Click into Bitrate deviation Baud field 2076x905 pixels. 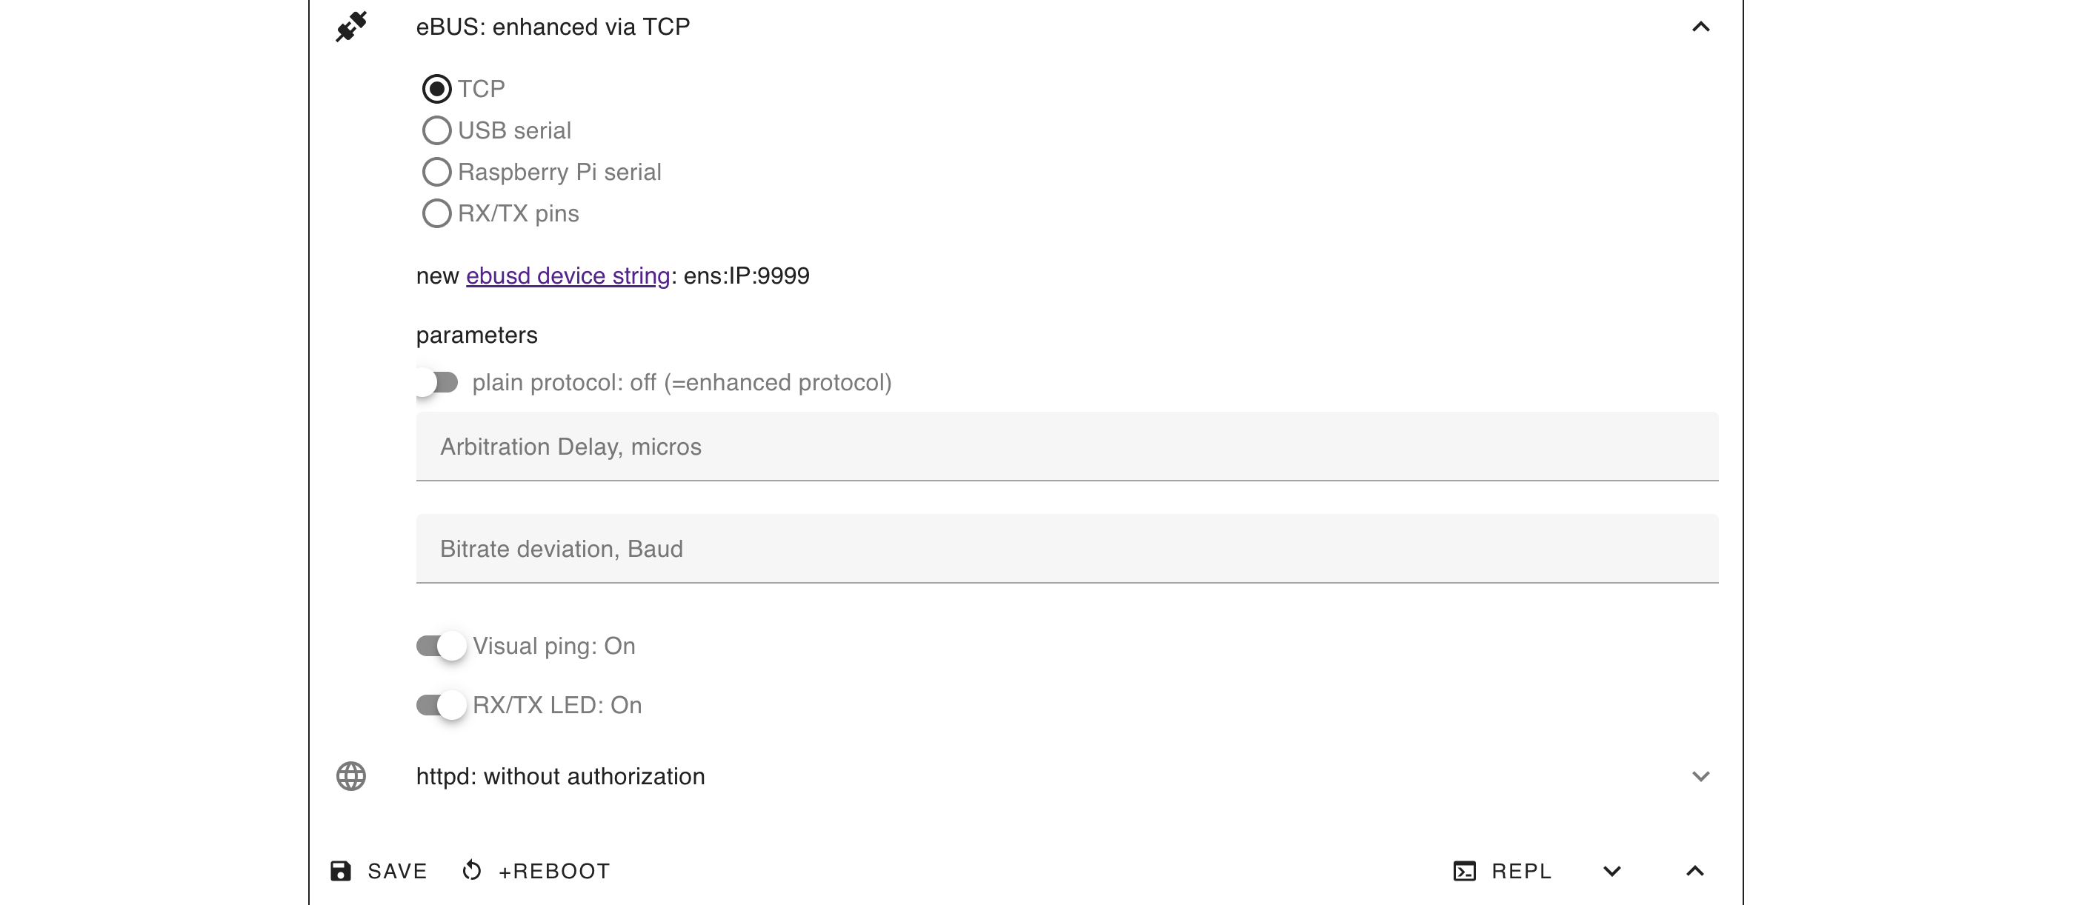pos(1067,549)
